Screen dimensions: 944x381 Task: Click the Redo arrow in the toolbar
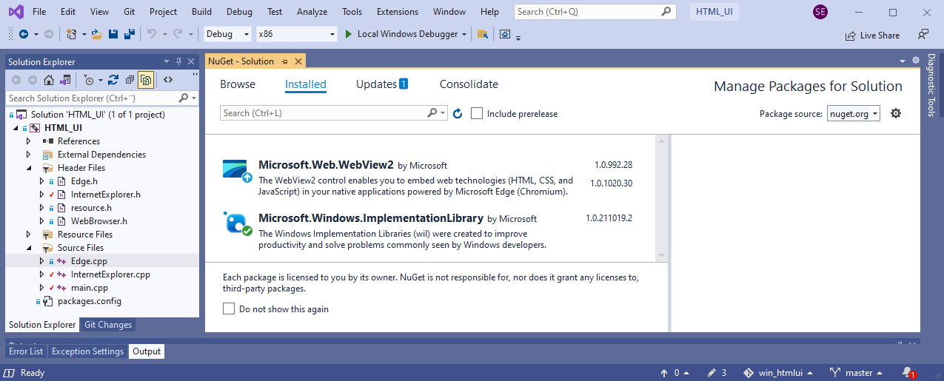pos(178,34)
